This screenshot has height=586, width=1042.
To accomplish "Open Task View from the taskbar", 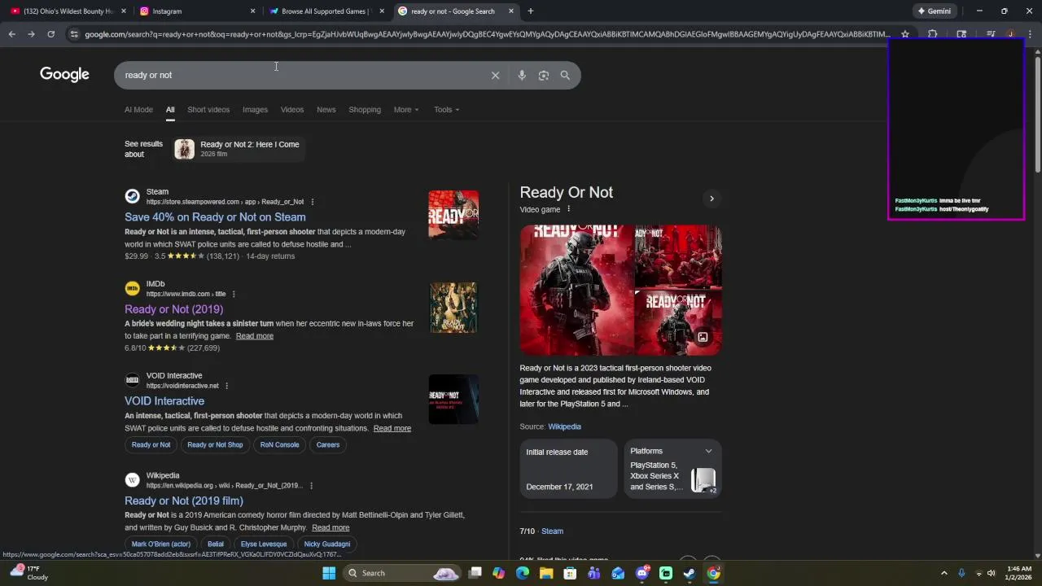I will click(475, 573).
